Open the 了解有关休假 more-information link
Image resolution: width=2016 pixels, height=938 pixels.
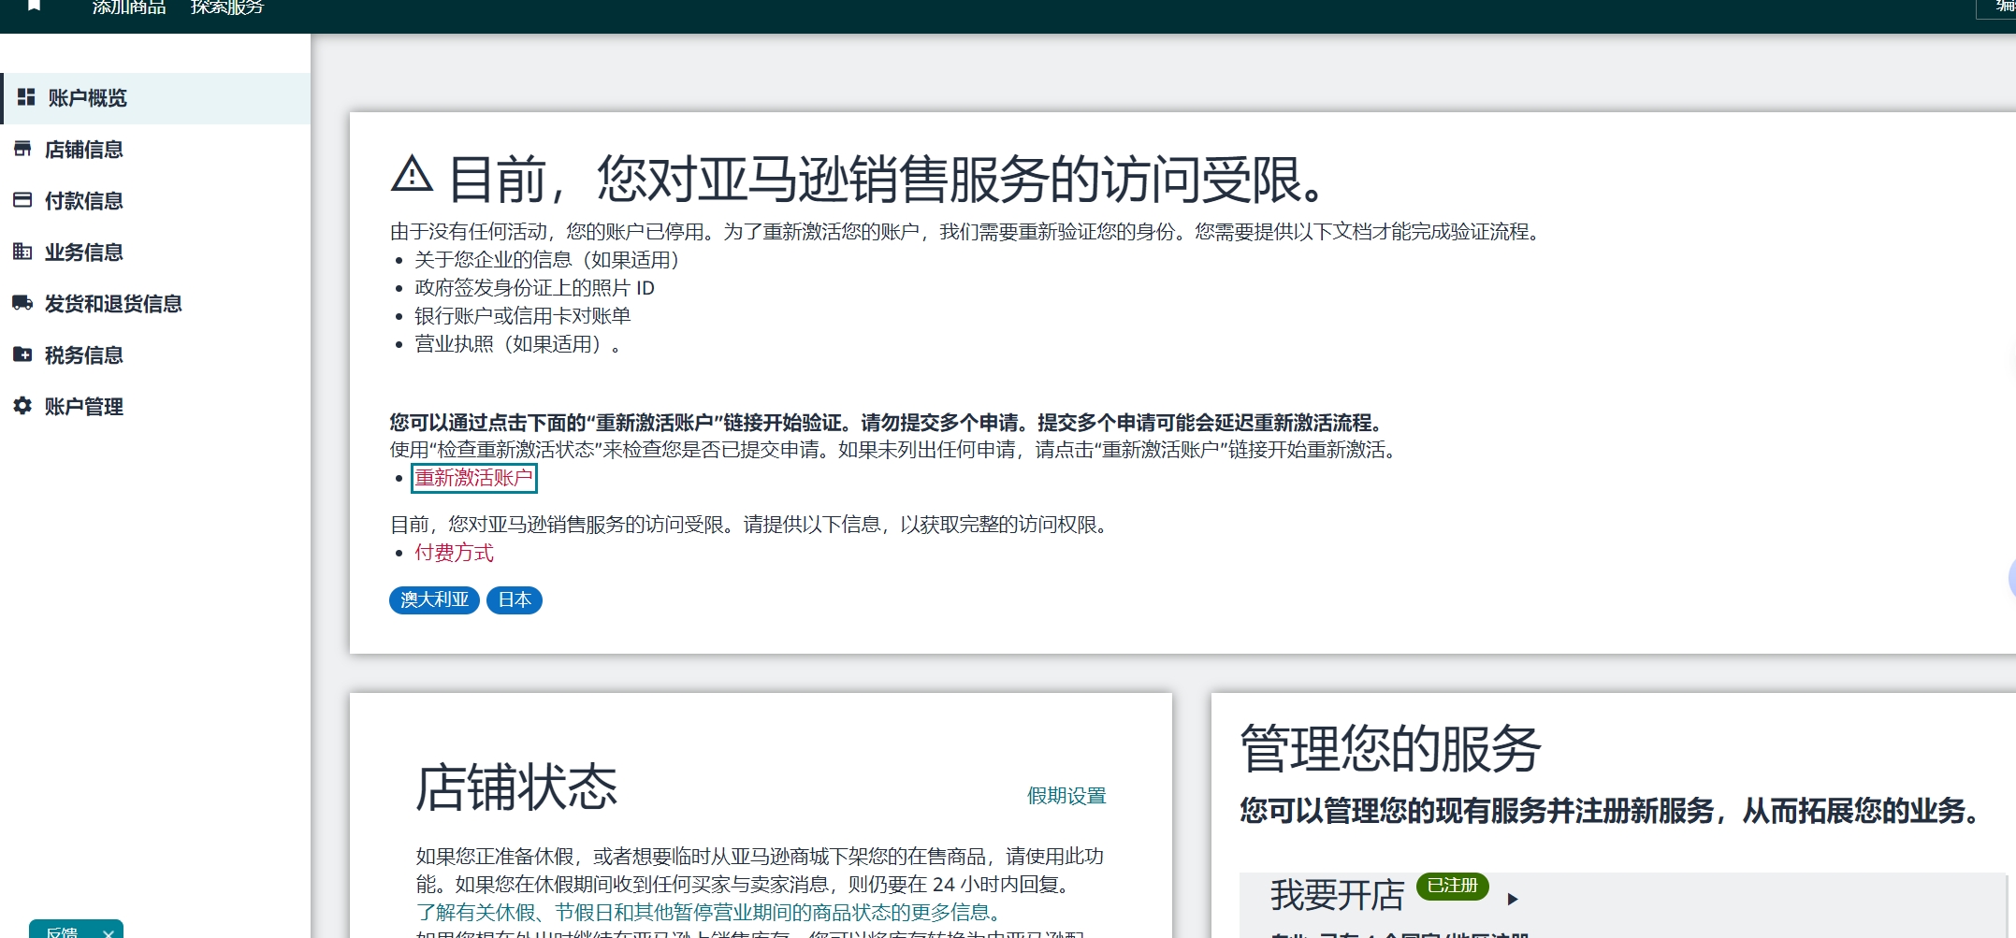(712, 912)
